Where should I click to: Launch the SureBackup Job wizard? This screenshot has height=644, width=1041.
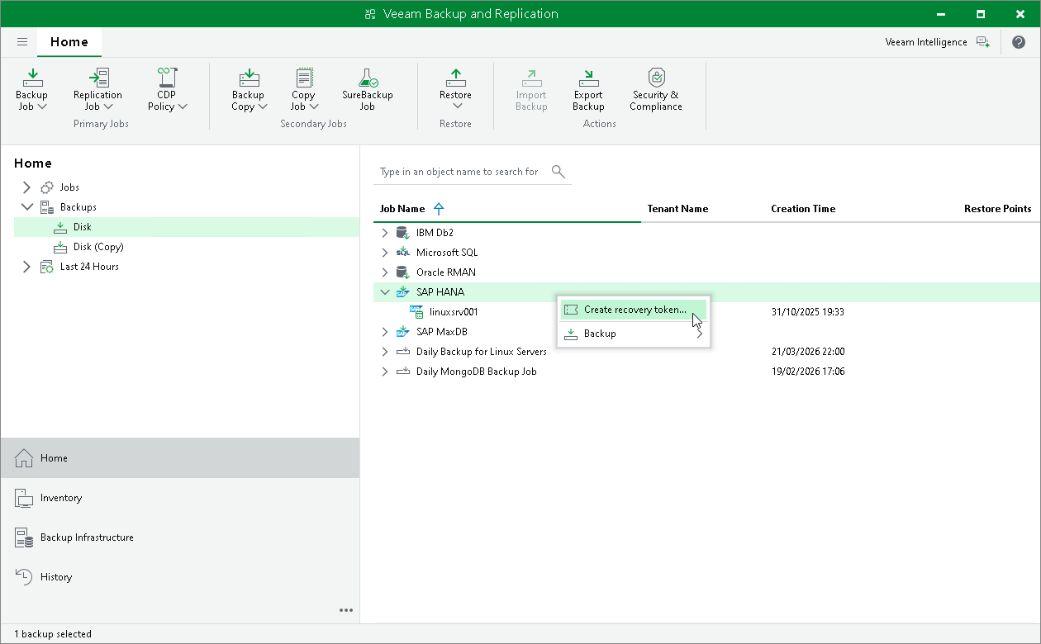[x=368, y=89]
